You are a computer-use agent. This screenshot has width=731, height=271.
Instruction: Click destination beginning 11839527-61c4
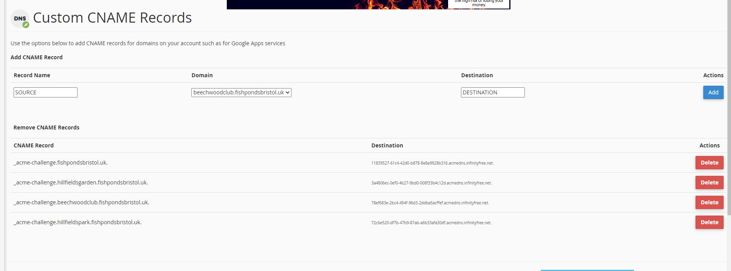(433, 163)
